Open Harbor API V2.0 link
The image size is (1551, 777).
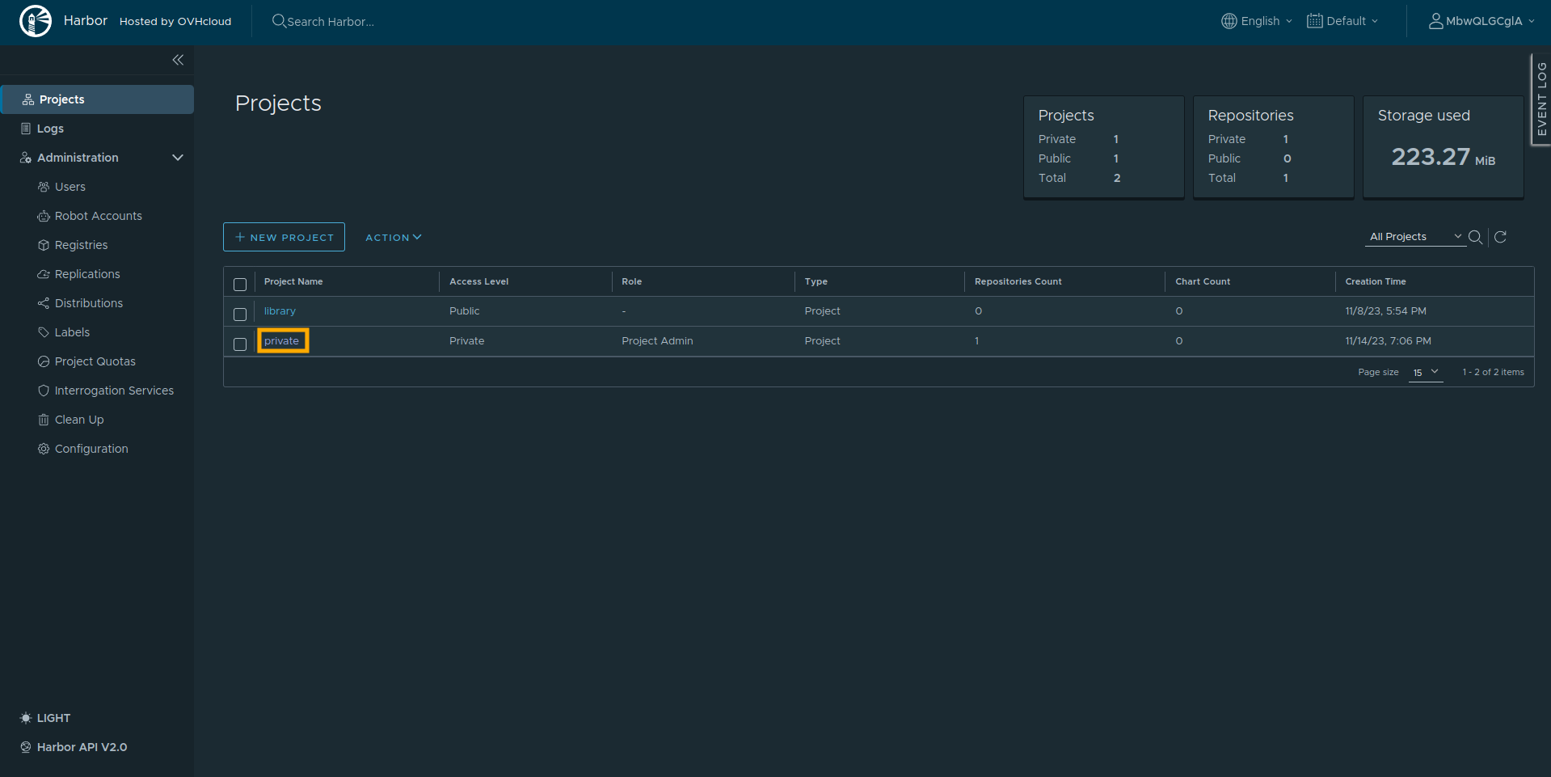(x=82, y=747)
